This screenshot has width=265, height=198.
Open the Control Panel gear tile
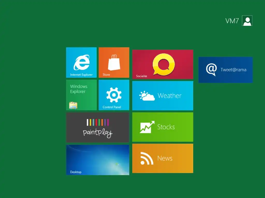click(114, 95)
